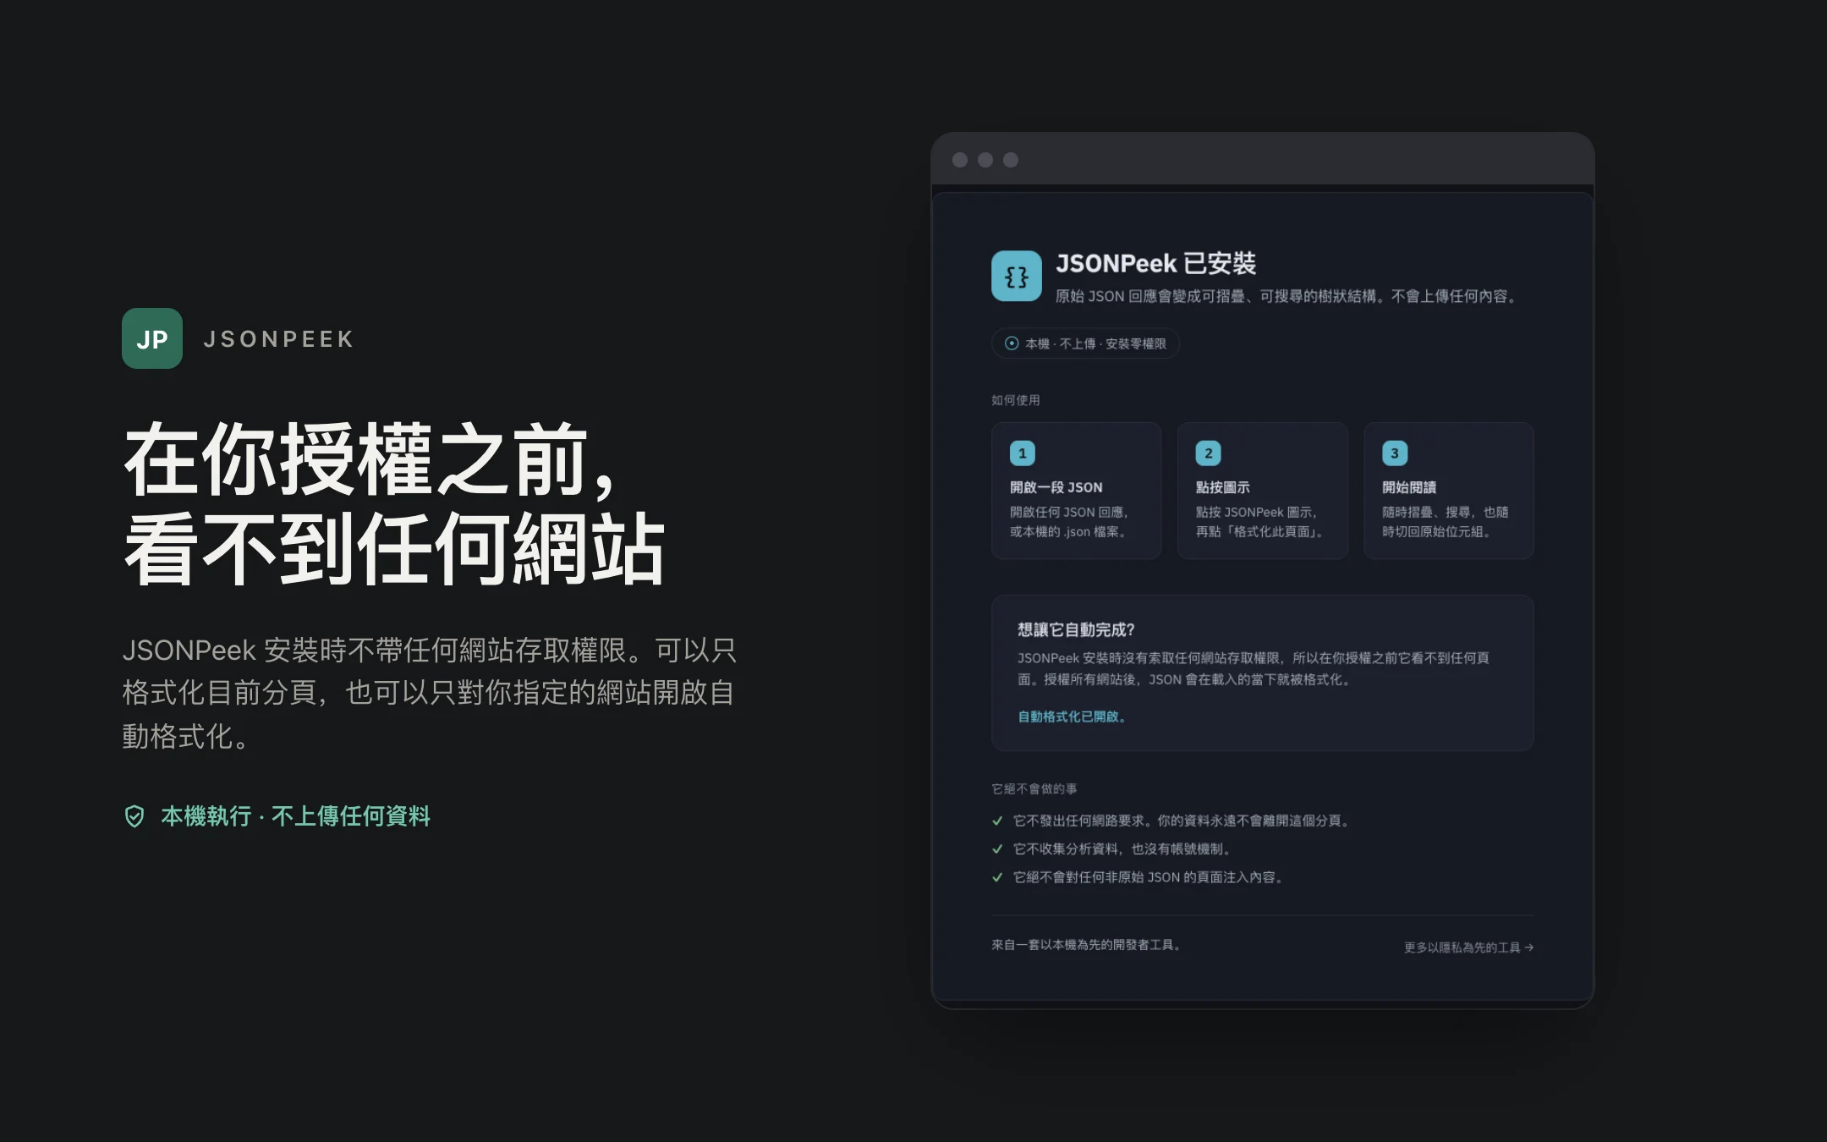Click the 自動格式化已開啟 link
Viewport: 1827px width, 1142px height.
[1071, 716]
